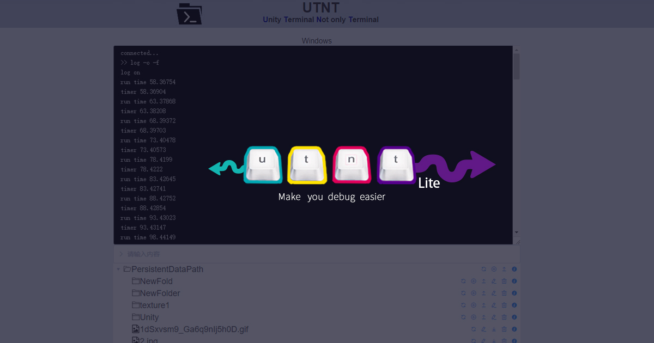Delete the 1dSxvsm9_Ga6q9nlj5h0D.gif file

tap(504, 329)
